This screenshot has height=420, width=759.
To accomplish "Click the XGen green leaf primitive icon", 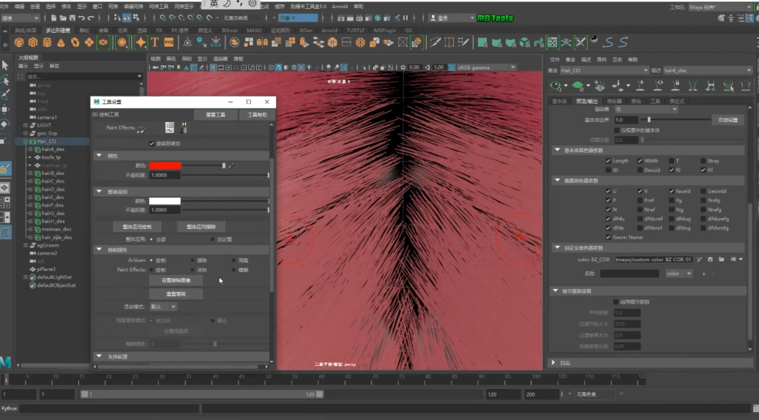I will pos(577,86).
